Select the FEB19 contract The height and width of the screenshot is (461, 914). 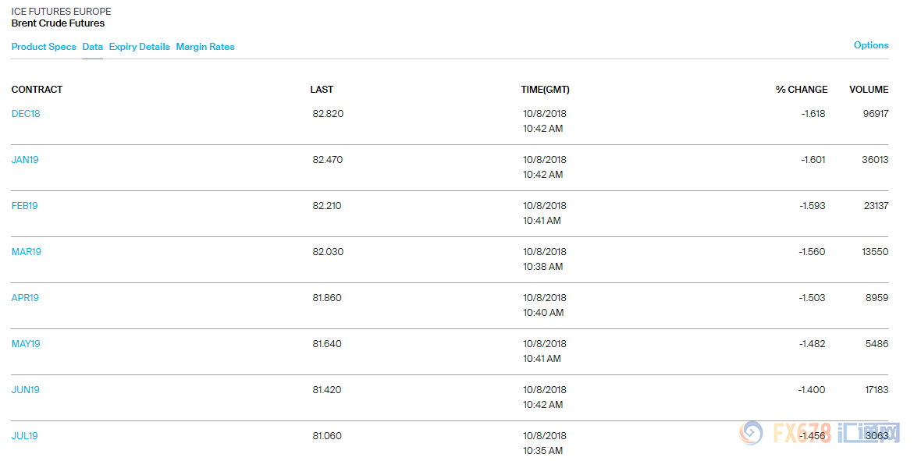25,206
